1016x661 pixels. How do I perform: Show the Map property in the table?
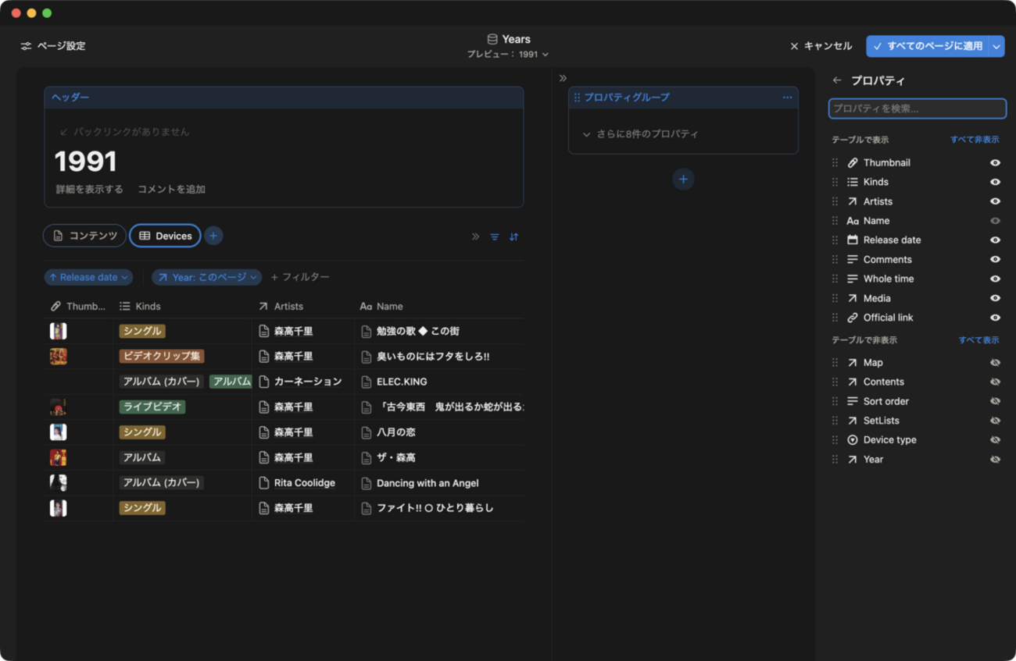(995, 363)
